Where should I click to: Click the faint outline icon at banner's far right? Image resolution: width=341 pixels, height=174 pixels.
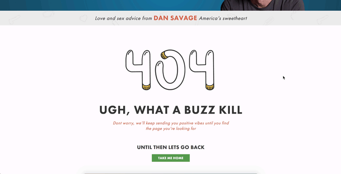tap(322, 20)
